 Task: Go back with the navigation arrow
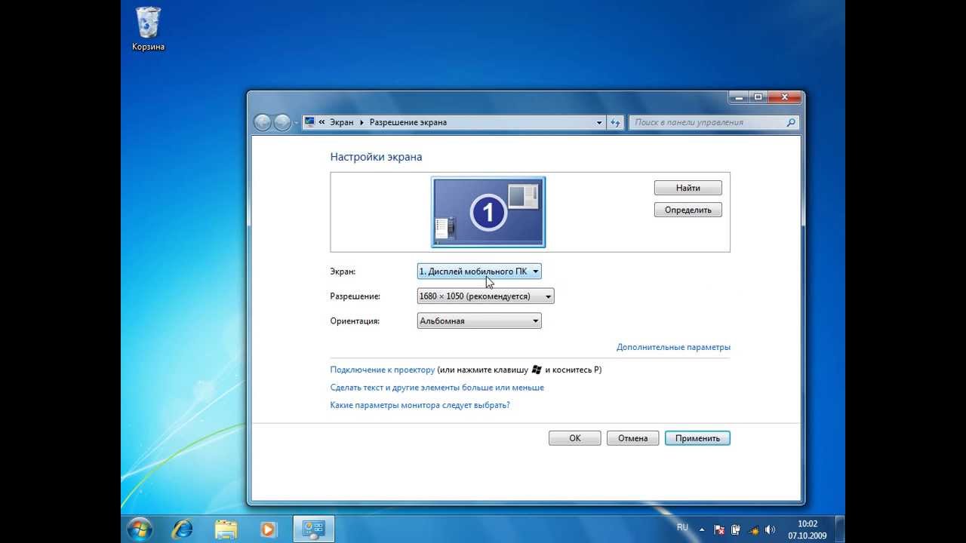[263, 122]
